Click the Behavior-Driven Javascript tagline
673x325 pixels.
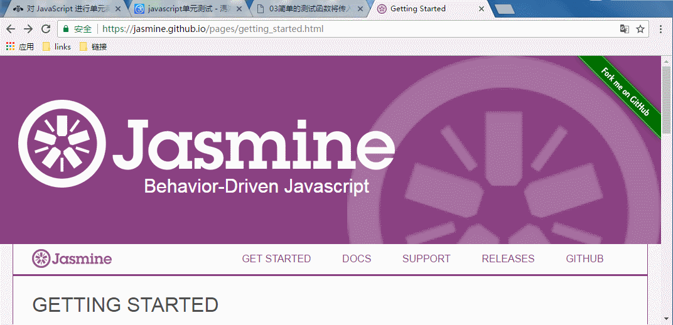tap(257, 187)
